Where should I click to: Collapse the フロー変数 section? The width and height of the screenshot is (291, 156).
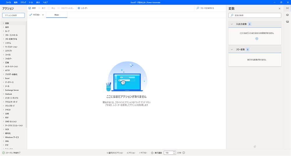click(232, 50)
